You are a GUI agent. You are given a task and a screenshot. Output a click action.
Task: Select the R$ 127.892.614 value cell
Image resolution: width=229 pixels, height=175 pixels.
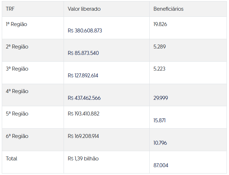(x=83, y=76)
